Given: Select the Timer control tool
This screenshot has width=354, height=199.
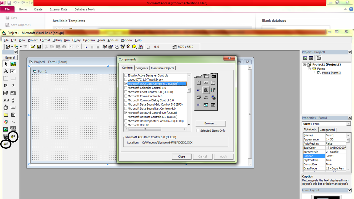Looking at the screenshot, I should [6, 108].
